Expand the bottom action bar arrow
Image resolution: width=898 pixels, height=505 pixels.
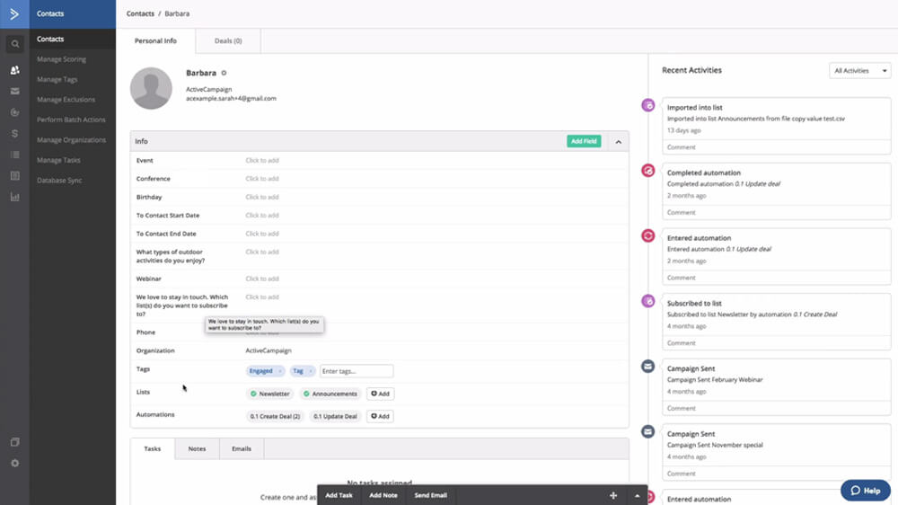(638, 495)
